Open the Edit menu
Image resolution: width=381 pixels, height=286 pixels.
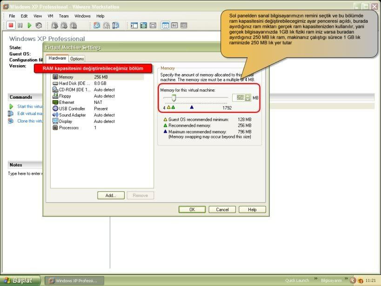coord(24,16)
